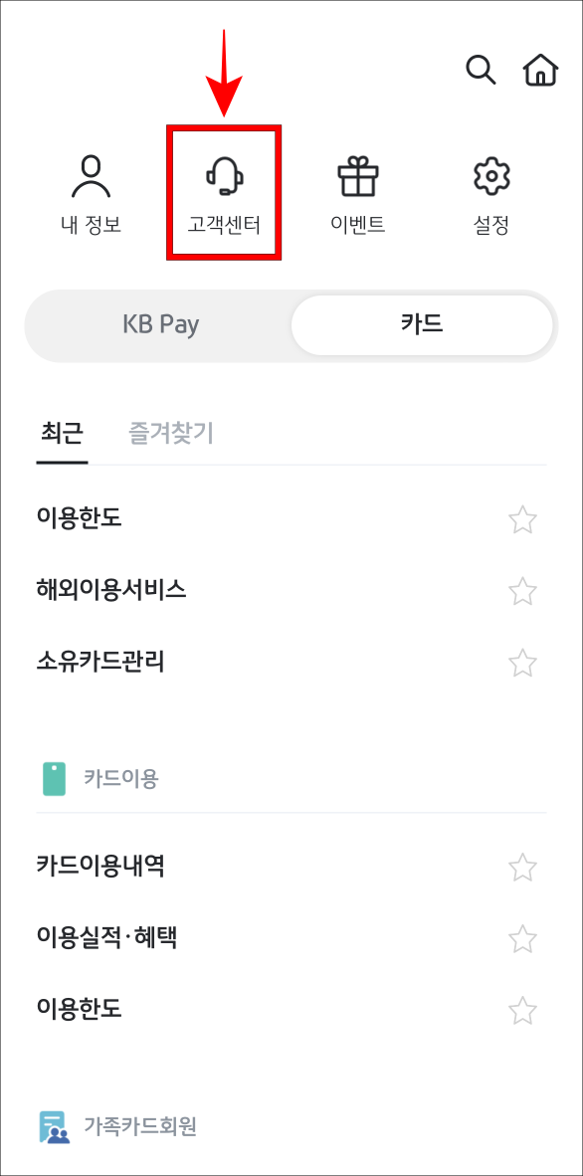Favorite 카드이용내역 with its star
Viewport: 583px width, 1176px height.
[522, 866]
